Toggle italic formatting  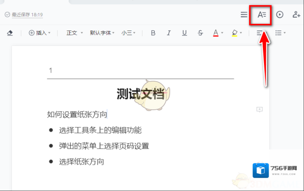pyautogui.click(x=169, y=33)
